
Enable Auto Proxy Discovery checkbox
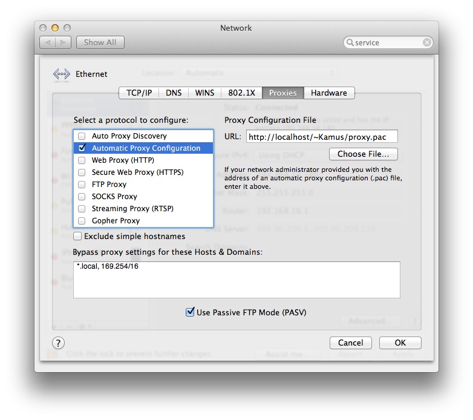82,136
